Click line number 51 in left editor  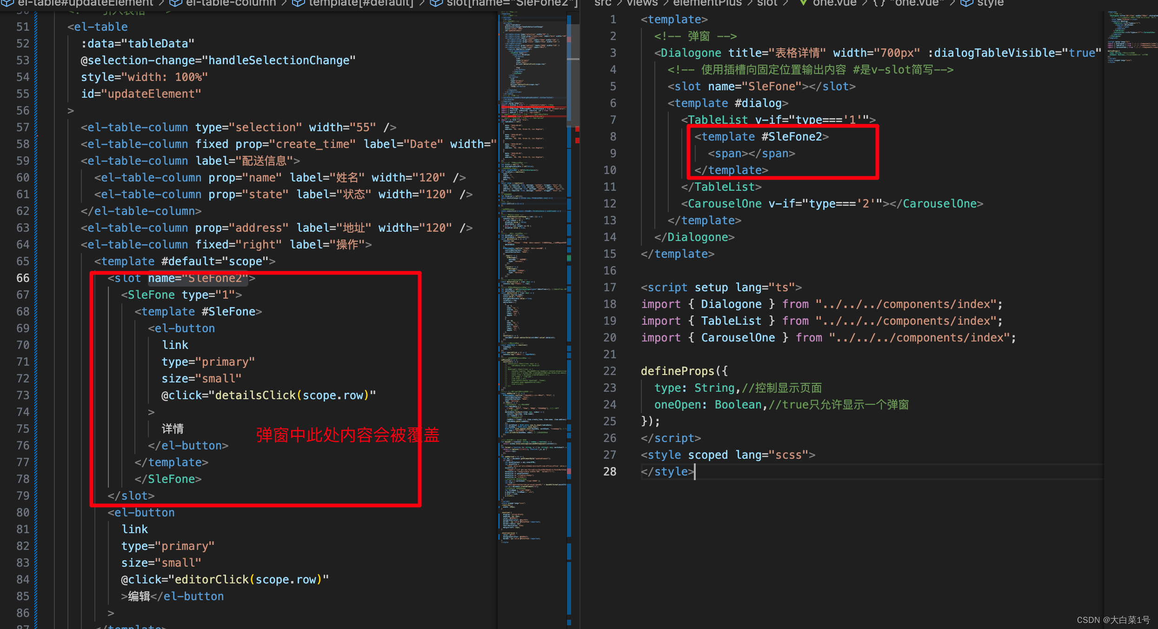click(23, 27)
